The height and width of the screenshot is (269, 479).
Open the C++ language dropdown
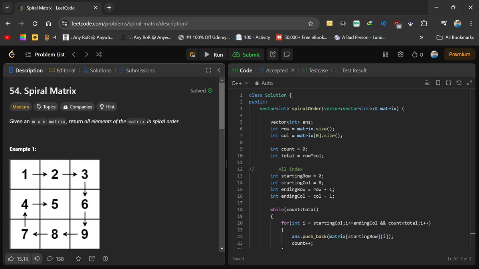pos(240,83)
